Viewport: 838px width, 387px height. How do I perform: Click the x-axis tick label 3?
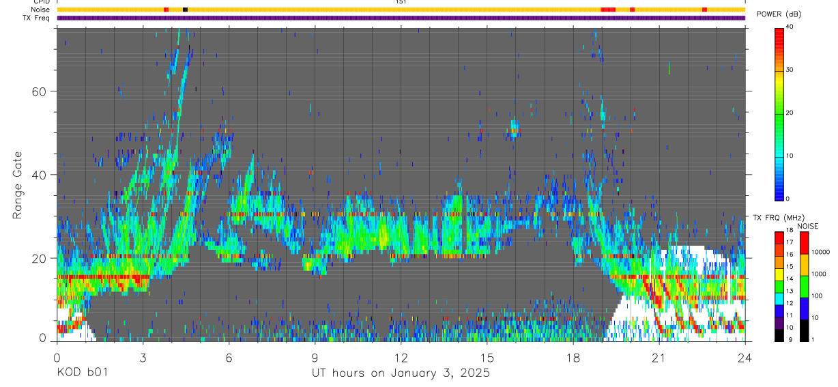click(143, 357)
